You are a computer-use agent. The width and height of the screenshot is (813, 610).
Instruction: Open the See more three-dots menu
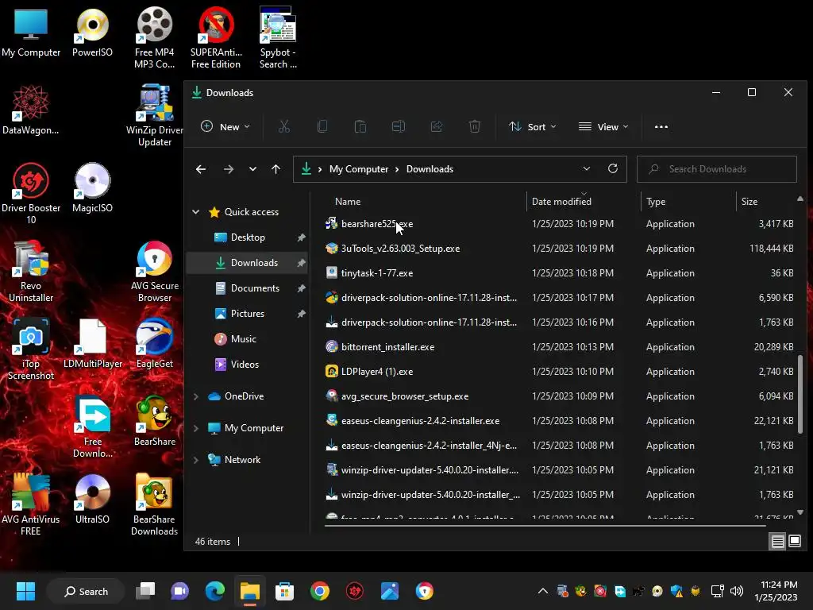coord(661,126)
